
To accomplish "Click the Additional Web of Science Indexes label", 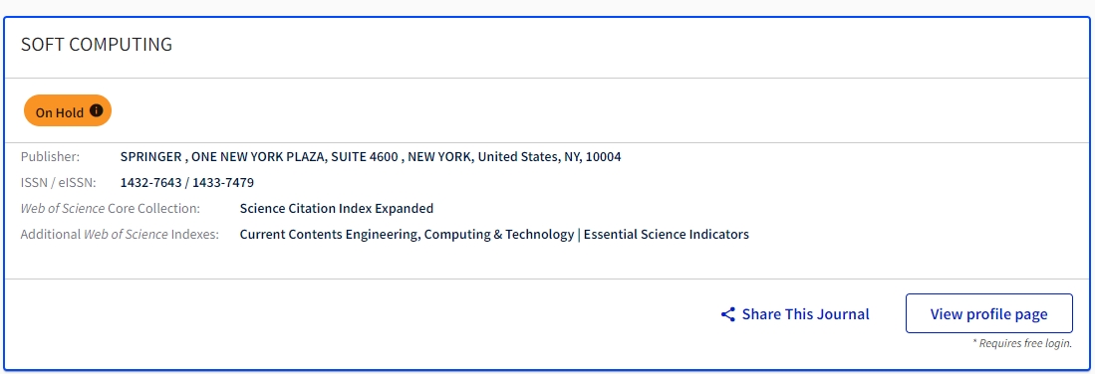I will click(x=121, y=235).
